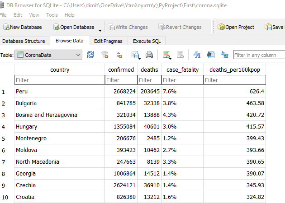Click the Open Project button
This screenshot has height=203, width=285.
pyautogui.click(x=236, y=27)
